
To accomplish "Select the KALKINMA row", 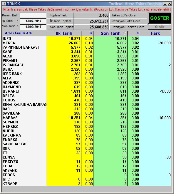I will 87,135.
